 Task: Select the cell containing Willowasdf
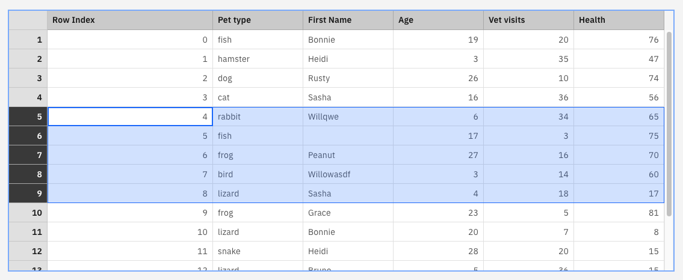pyautogui.click(x=348, y=174)
